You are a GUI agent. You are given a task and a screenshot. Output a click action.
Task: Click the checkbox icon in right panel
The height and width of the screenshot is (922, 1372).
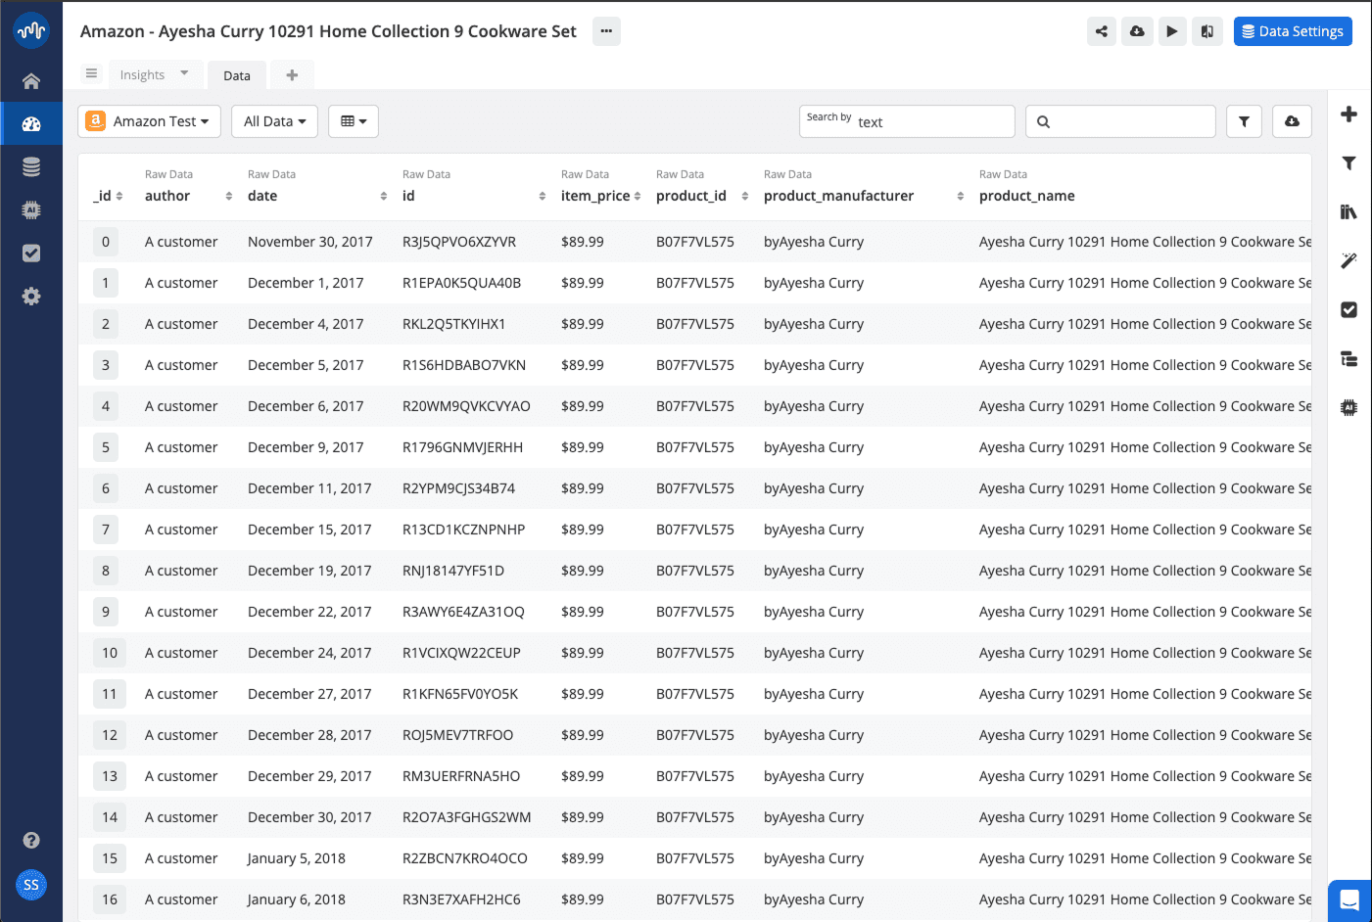pos(1348,309)
